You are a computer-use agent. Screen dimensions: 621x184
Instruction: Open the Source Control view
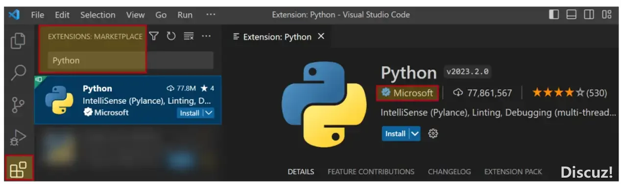pos(18,105)
